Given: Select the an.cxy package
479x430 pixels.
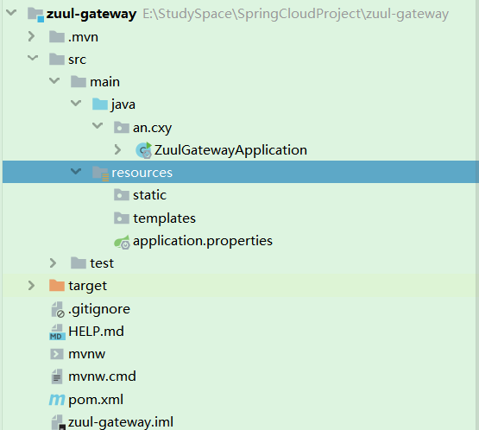Looking at the screenshot, I should [x=152, y=128].
